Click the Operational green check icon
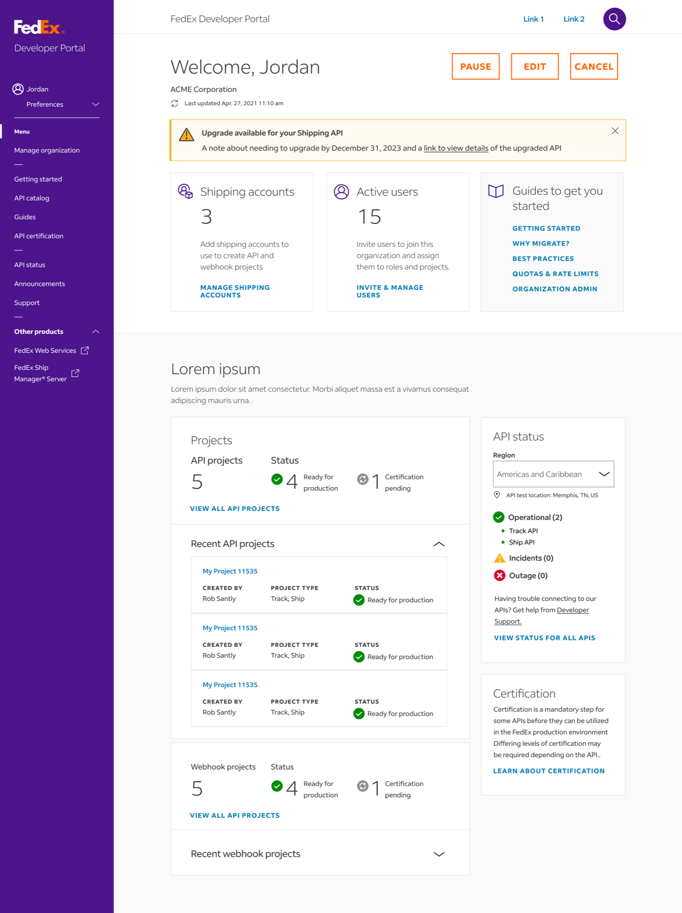This screenshot has height=913, width=682. click(499, 517)
